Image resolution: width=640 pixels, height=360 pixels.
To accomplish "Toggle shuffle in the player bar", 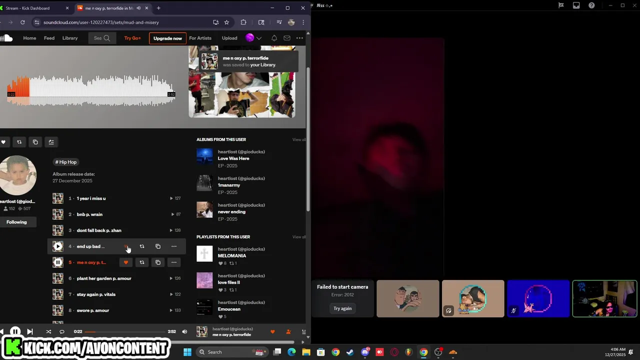I will pos(48,331).
